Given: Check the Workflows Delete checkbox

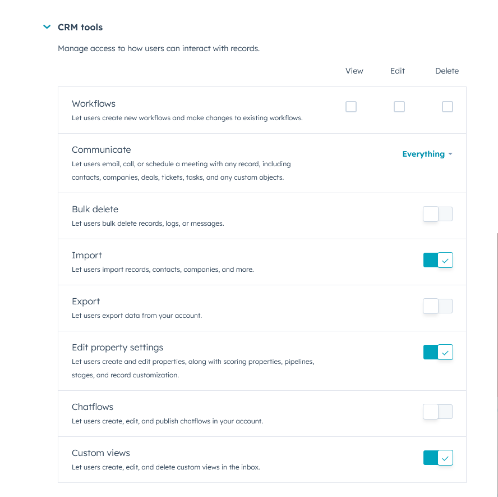Looking at the screenshot, I should (x=448, y=107).
